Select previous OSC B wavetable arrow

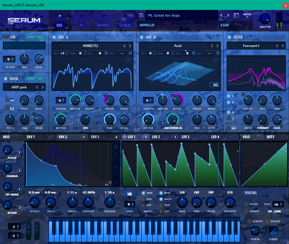coord(212,46)
